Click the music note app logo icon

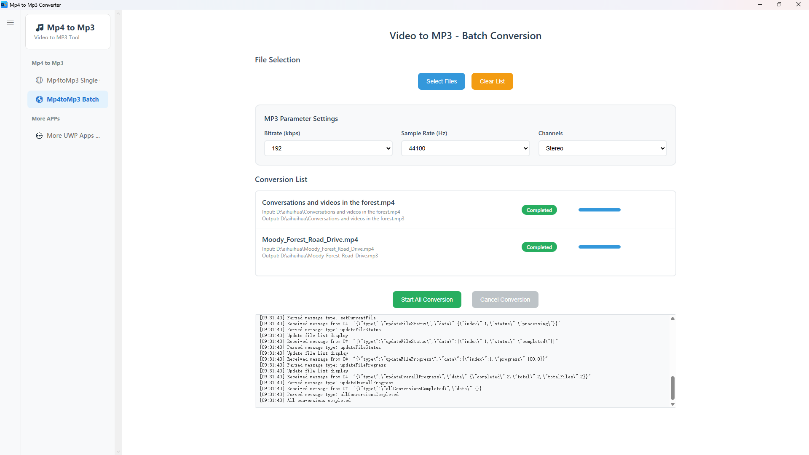[x=40, y=27]
